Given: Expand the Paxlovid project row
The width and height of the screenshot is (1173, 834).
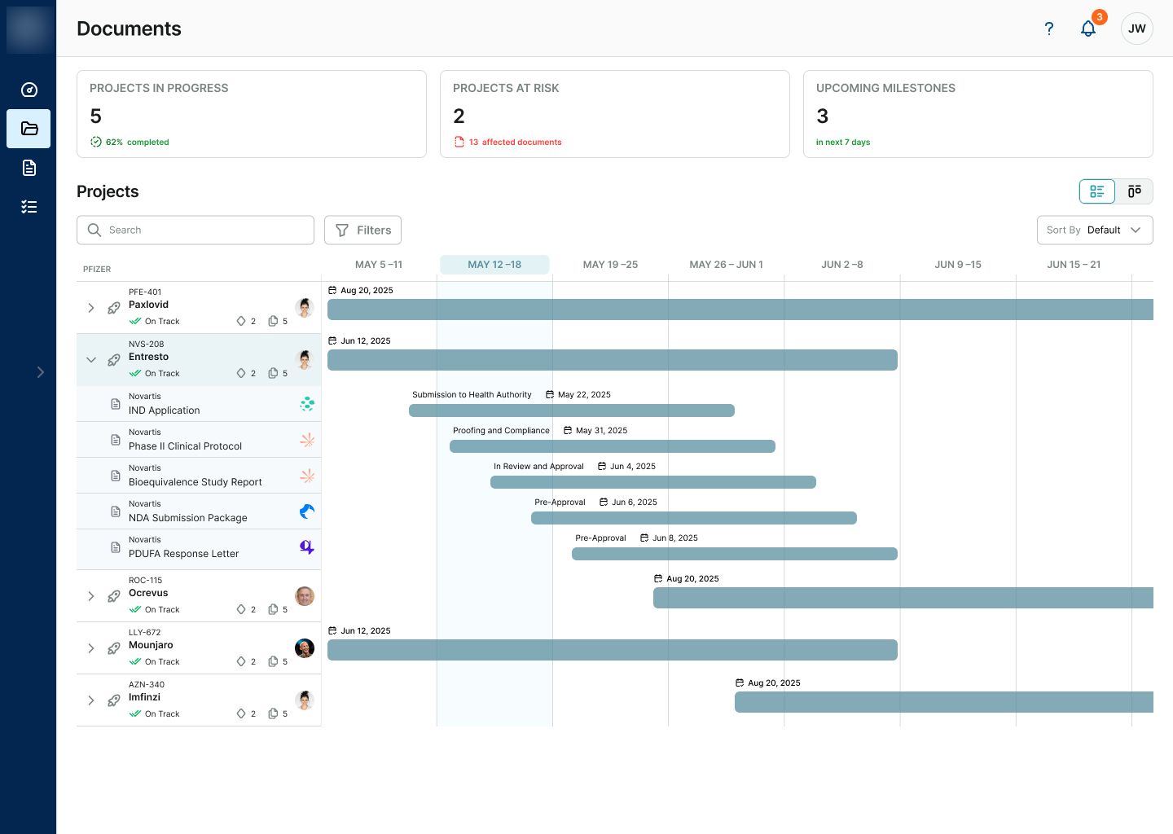Looking at the screenshot, I should (91, 308).
